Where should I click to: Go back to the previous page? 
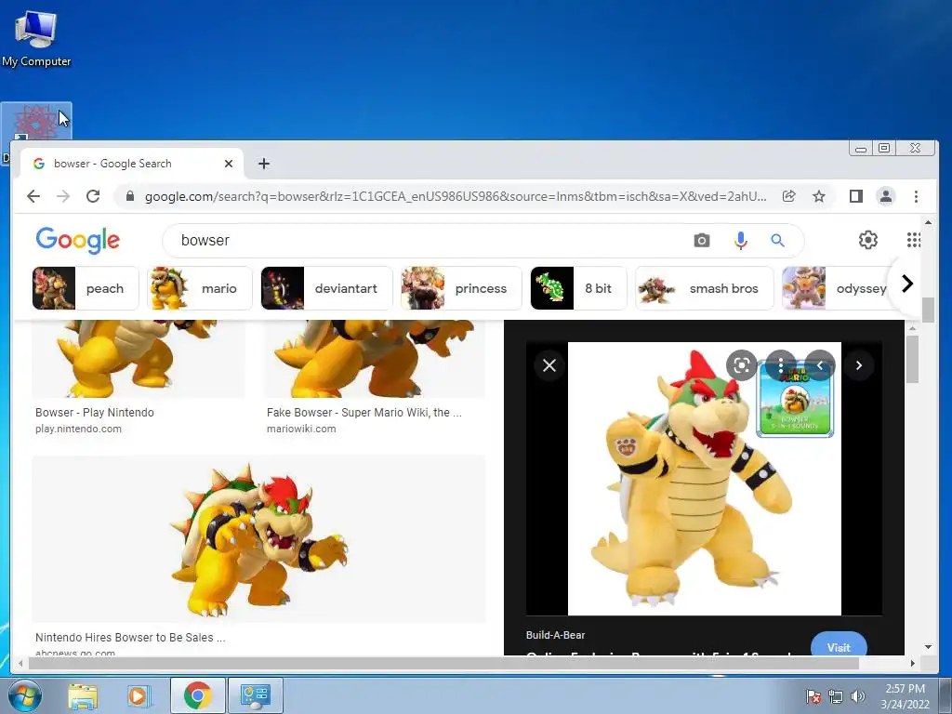tap(33, 196)
